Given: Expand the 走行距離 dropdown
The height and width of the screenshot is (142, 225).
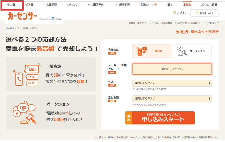Looking at the screenshot, I should [172, 99].
